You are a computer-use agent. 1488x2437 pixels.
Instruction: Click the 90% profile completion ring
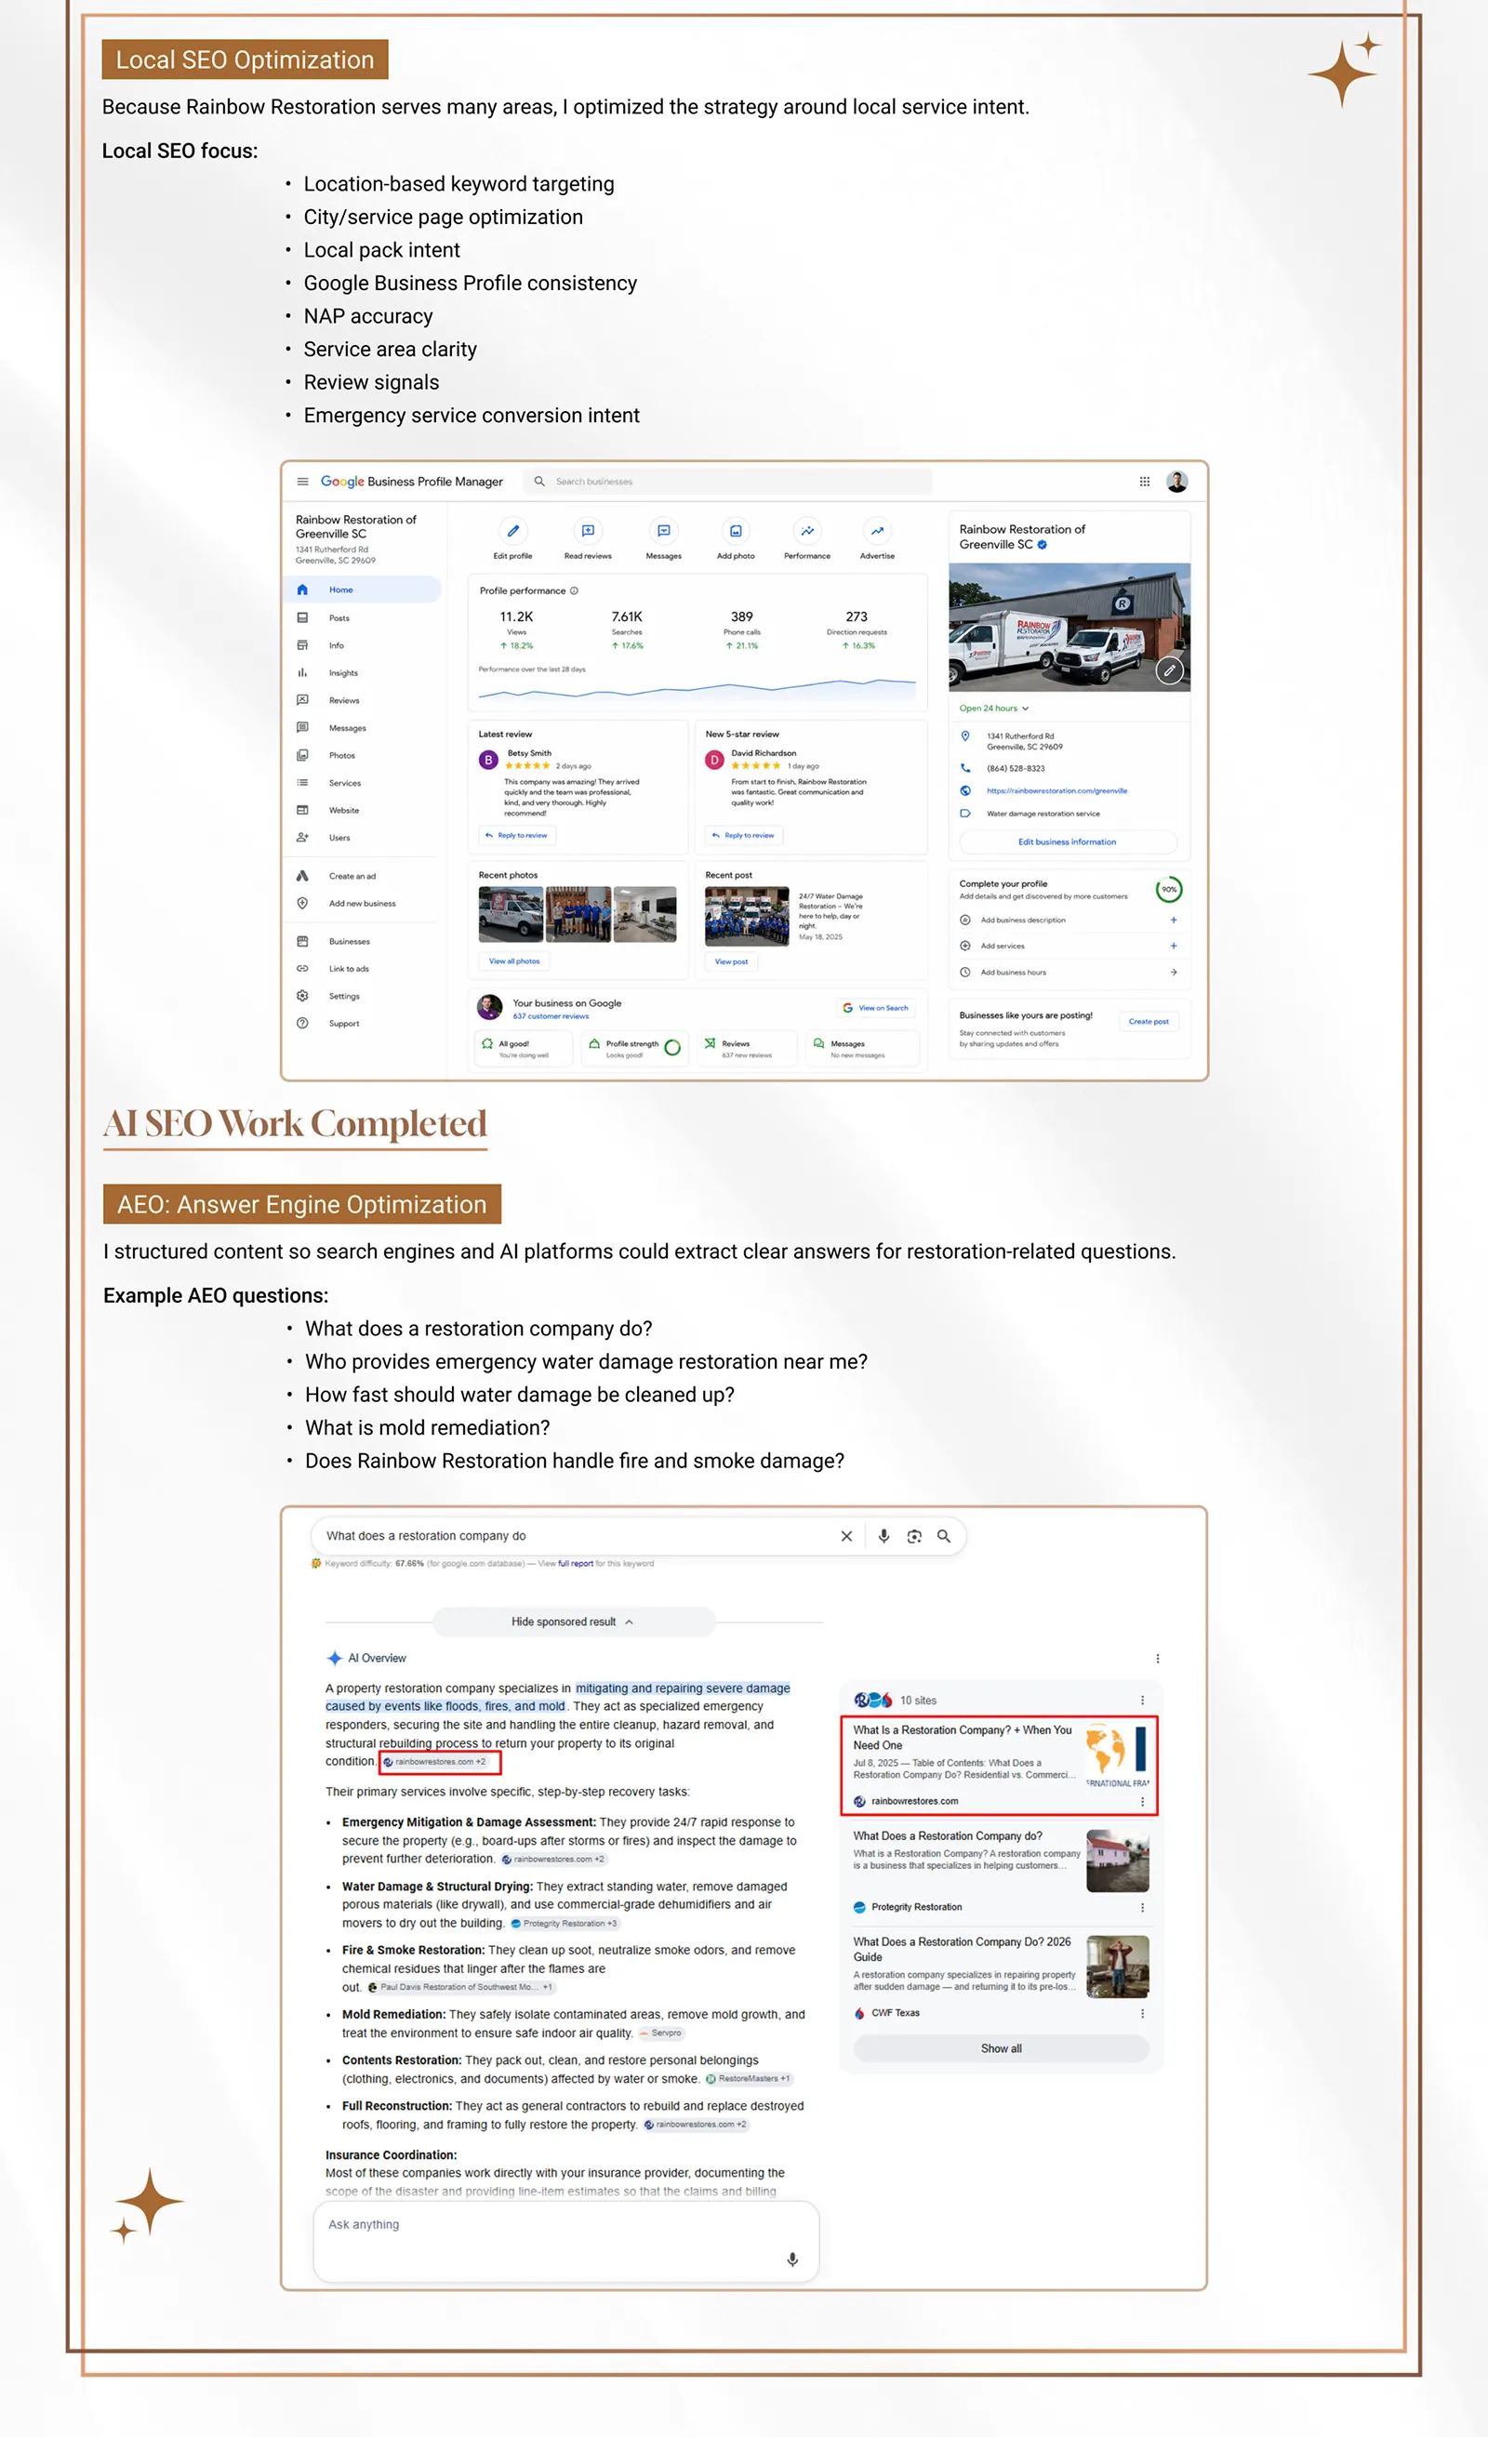1168,889
